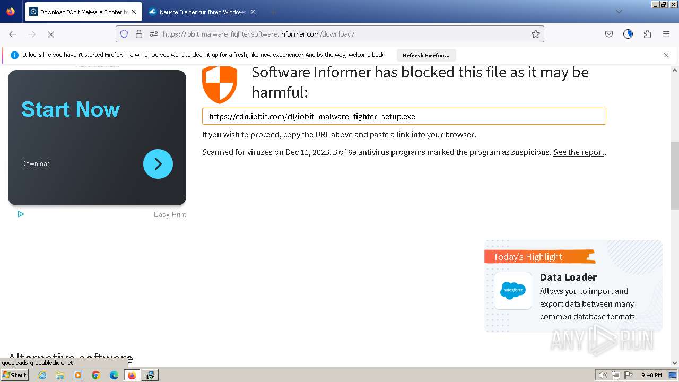Open site permissions icon in address bar
The width and height of the screenshot is (679, 382).
154,34
